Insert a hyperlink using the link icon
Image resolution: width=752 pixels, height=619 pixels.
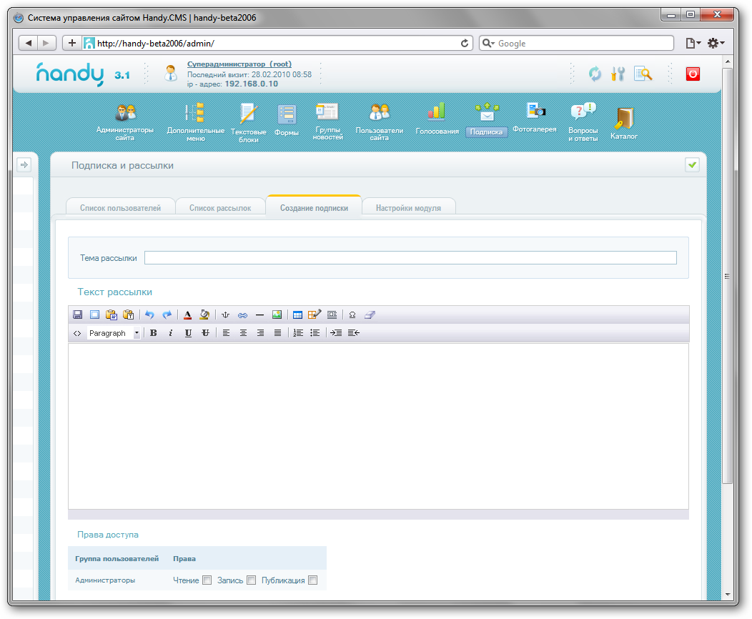click(242, 315)
